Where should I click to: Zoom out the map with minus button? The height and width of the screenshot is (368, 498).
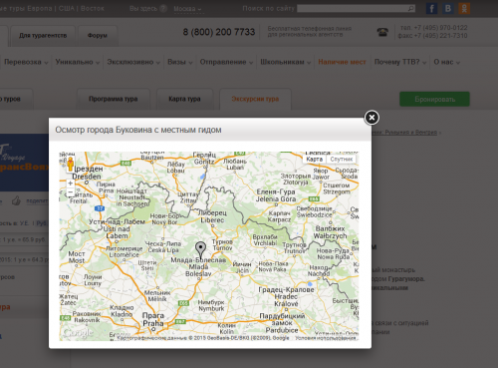(70, 192)
